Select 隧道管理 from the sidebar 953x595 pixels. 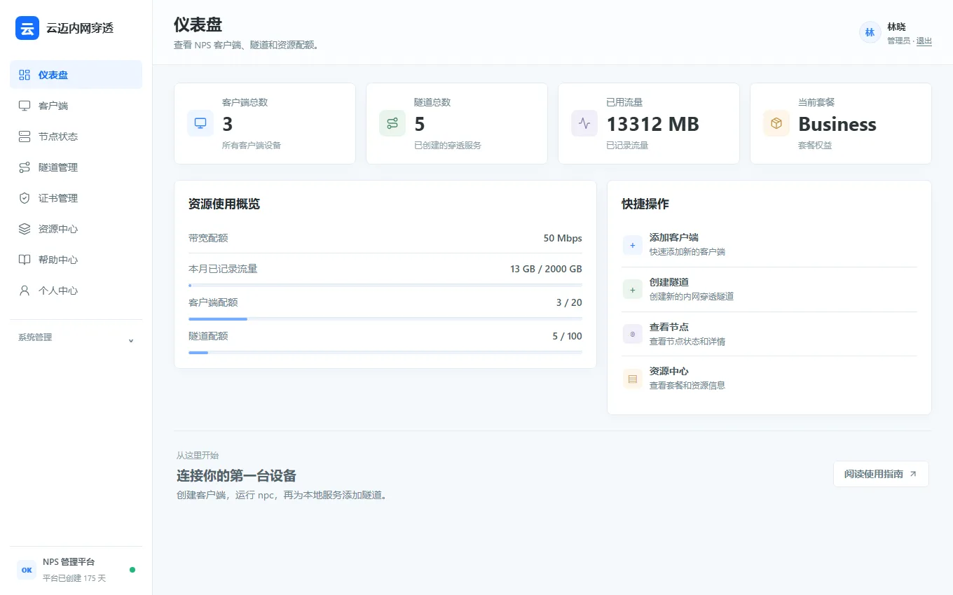[x=76, y=167]
